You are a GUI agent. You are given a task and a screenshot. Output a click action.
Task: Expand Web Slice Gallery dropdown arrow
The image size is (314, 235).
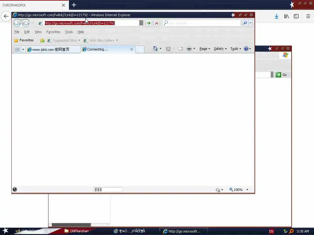coord(117,40)
